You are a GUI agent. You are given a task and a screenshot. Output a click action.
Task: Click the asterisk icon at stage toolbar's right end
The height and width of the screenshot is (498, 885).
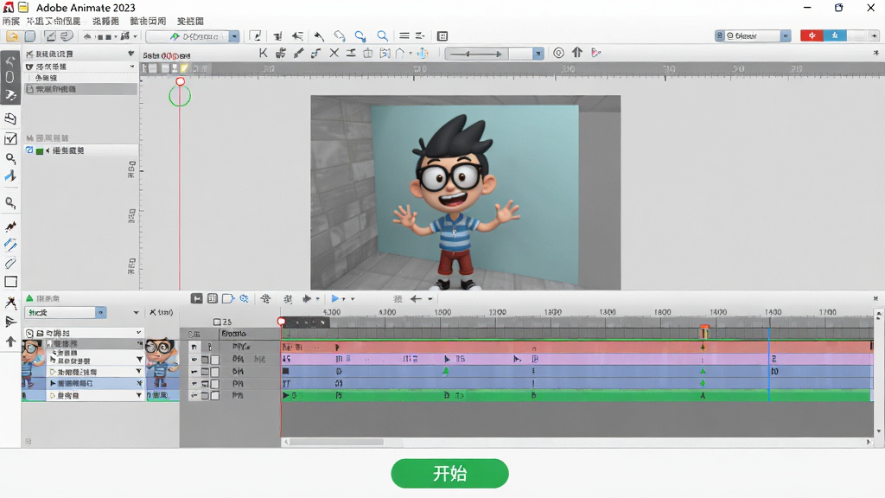(x=875, y=53)
